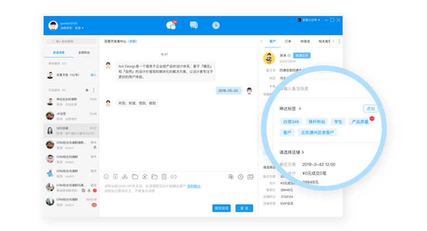Open the transfer-to-colleague people icon
427x231 pixels.
point(231,177)
